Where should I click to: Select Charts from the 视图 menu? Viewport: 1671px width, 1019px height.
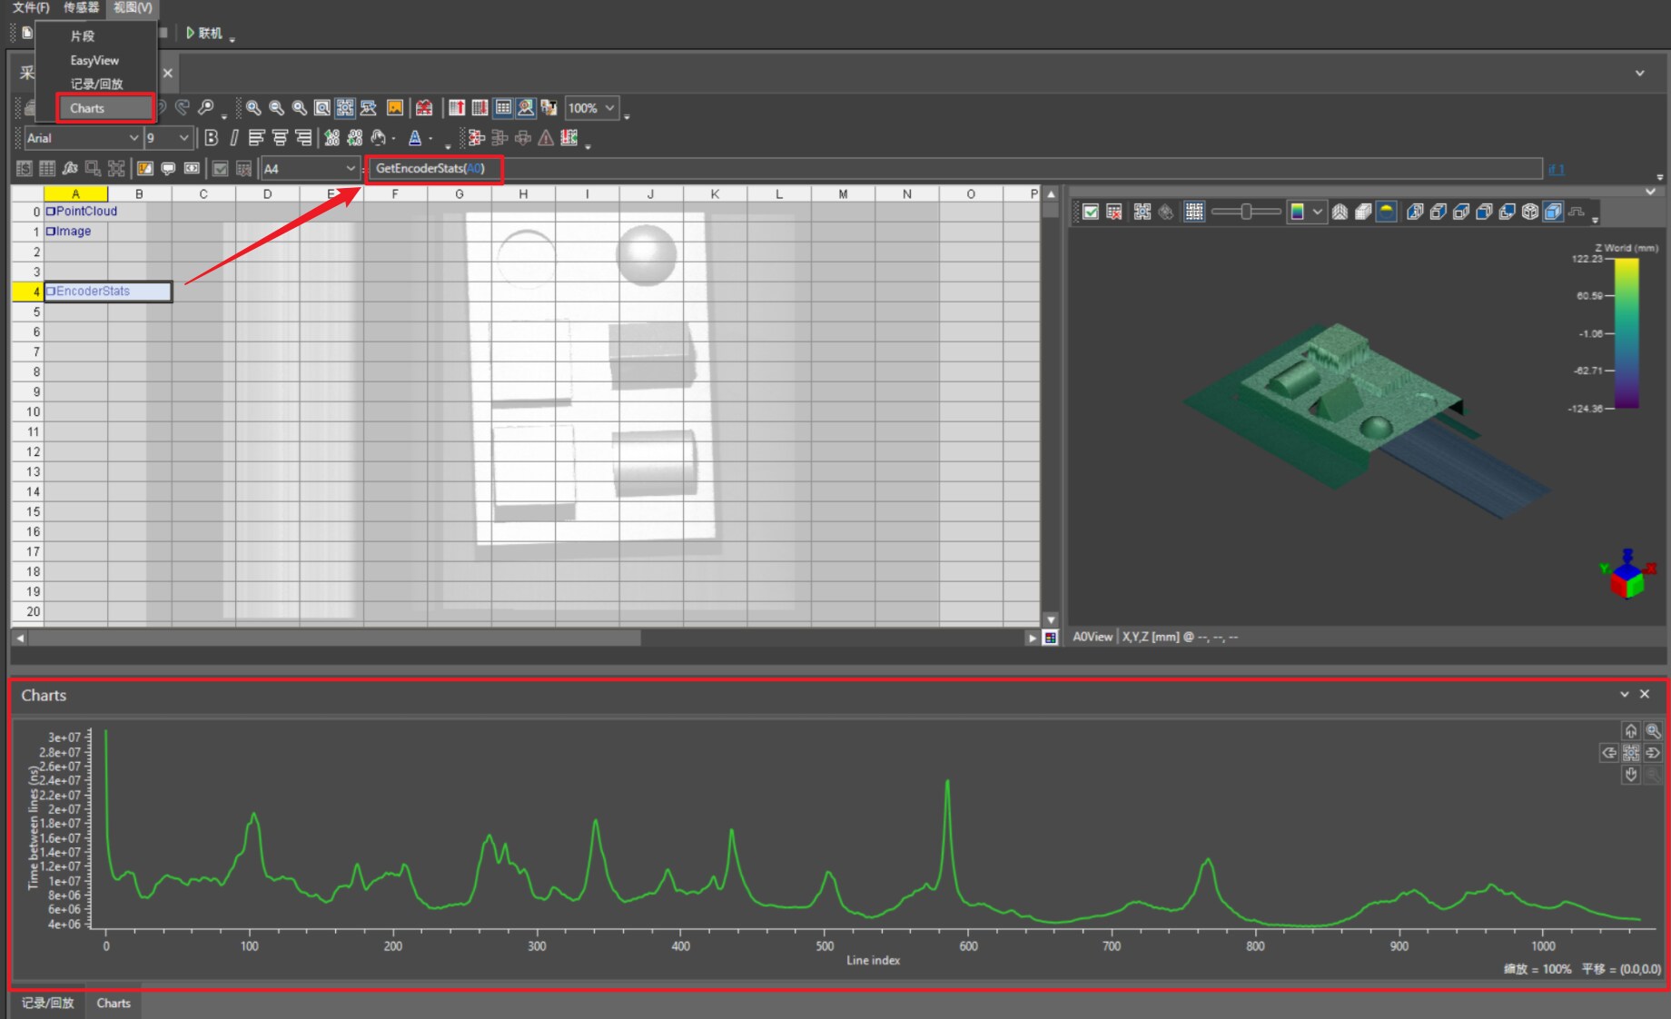tap(104, 108)
